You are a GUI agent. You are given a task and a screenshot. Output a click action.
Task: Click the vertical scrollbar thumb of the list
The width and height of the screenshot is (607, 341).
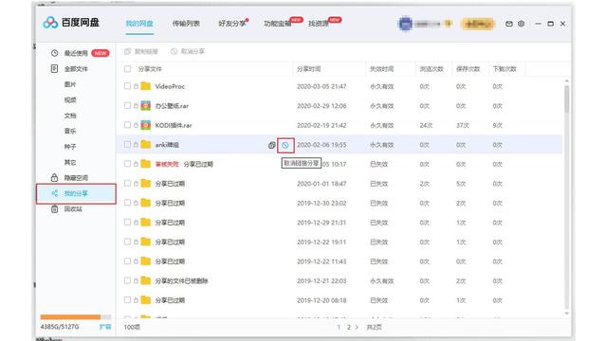567,99
